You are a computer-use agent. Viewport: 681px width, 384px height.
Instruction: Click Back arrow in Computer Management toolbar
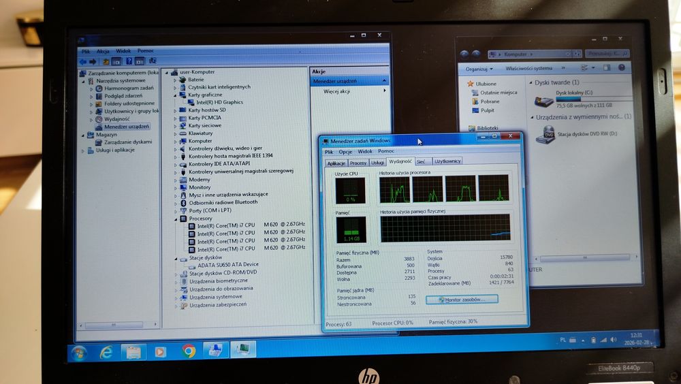[x=82, y=62]
